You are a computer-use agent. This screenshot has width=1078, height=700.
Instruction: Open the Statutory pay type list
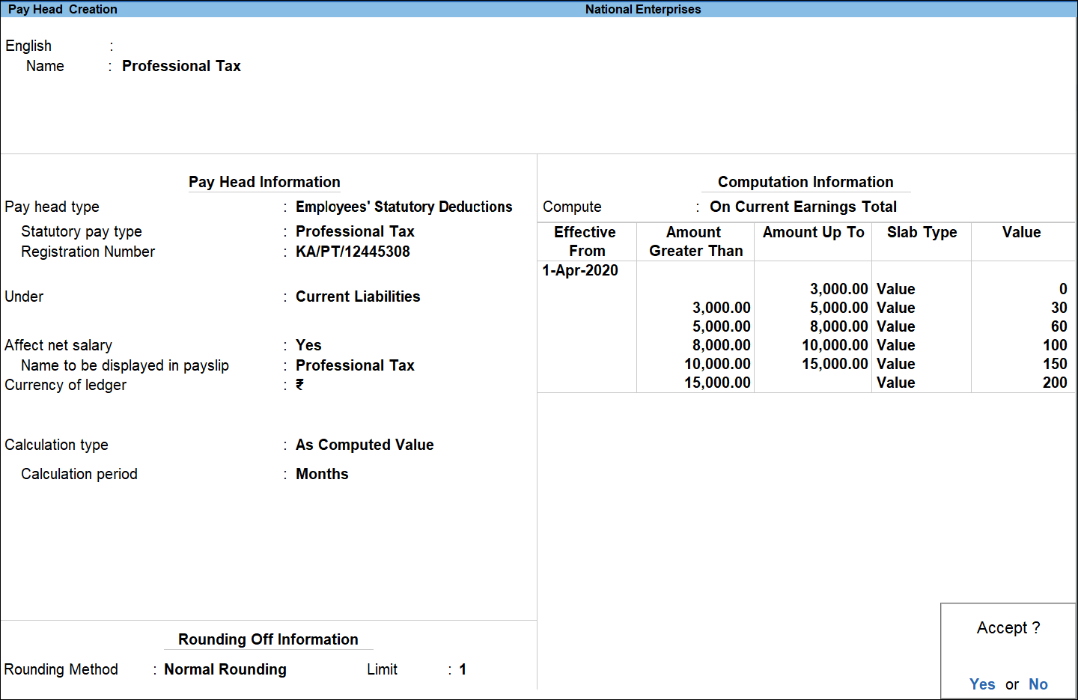(x=355, y=231)
